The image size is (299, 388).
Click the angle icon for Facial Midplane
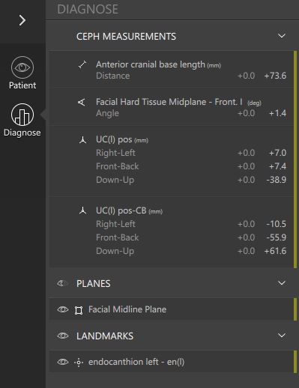82,102
